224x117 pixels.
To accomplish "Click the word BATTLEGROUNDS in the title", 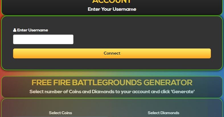I will tap(107, 83).
